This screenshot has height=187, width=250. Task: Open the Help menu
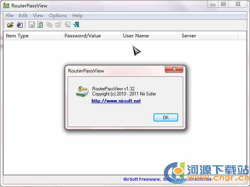[x=77, y=16]
